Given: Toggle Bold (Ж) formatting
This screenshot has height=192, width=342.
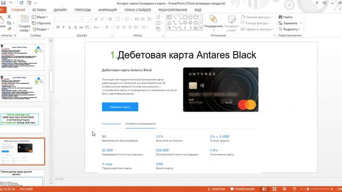Looking at the screenshot, I should point(58,27).
